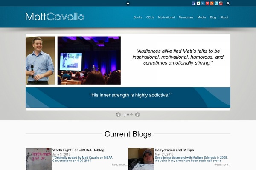Image resolution: width=256 pixels, height=170 pixels.
Task: Click the Dehydration post thumbnail photo
Action: [141, 159]
